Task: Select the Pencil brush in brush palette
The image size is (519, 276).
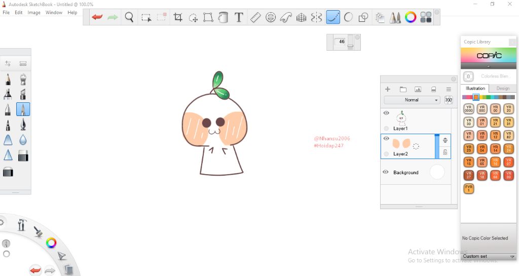Action: click(x=8, y=80)
